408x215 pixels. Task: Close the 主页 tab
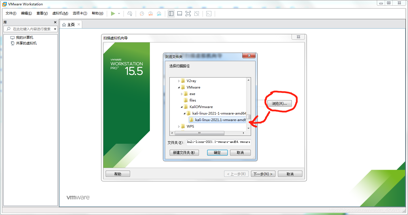(79, 24)
